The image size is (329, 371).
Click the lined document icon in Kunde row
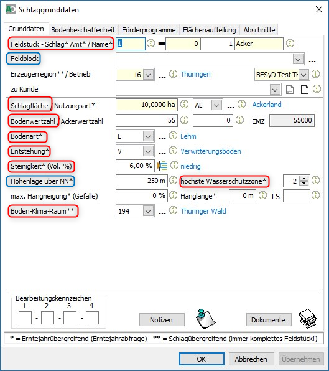(x=290, y=90)
